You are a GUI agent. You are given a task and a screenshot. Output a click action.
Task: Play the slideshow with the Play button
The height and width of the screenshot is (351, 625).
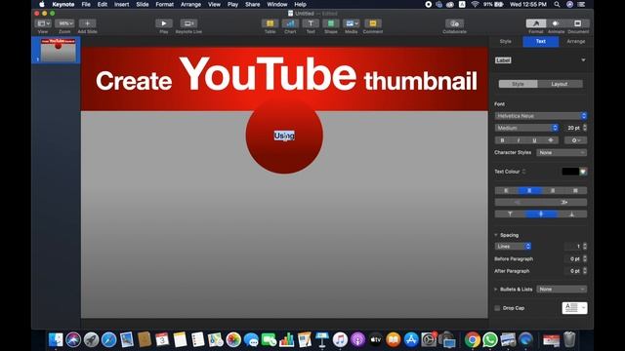click(164, 23)
